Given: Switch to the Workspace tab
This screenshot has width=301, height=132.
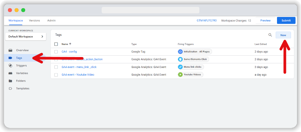Looking at the screenshot, I should click(x=16, y=21).
